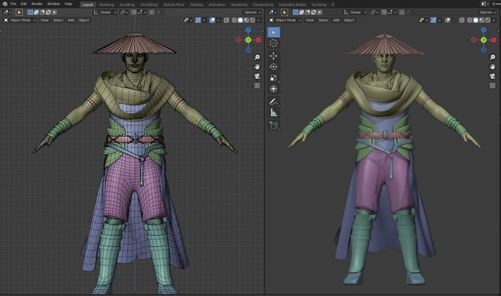The width and height of the screenshot is (501, 296).
Task: Toggle orthographic grid view in right viewport
Action: (493, 86)
